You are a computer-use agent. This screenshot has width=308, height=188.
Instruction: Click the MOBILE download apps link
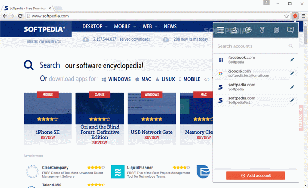tap(189, 79)
